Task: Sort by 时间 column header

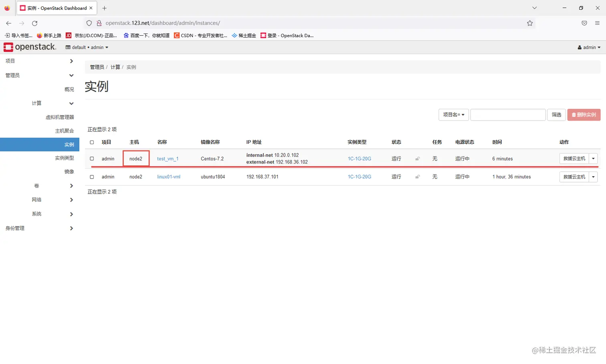Action: (x=497, y=143)
